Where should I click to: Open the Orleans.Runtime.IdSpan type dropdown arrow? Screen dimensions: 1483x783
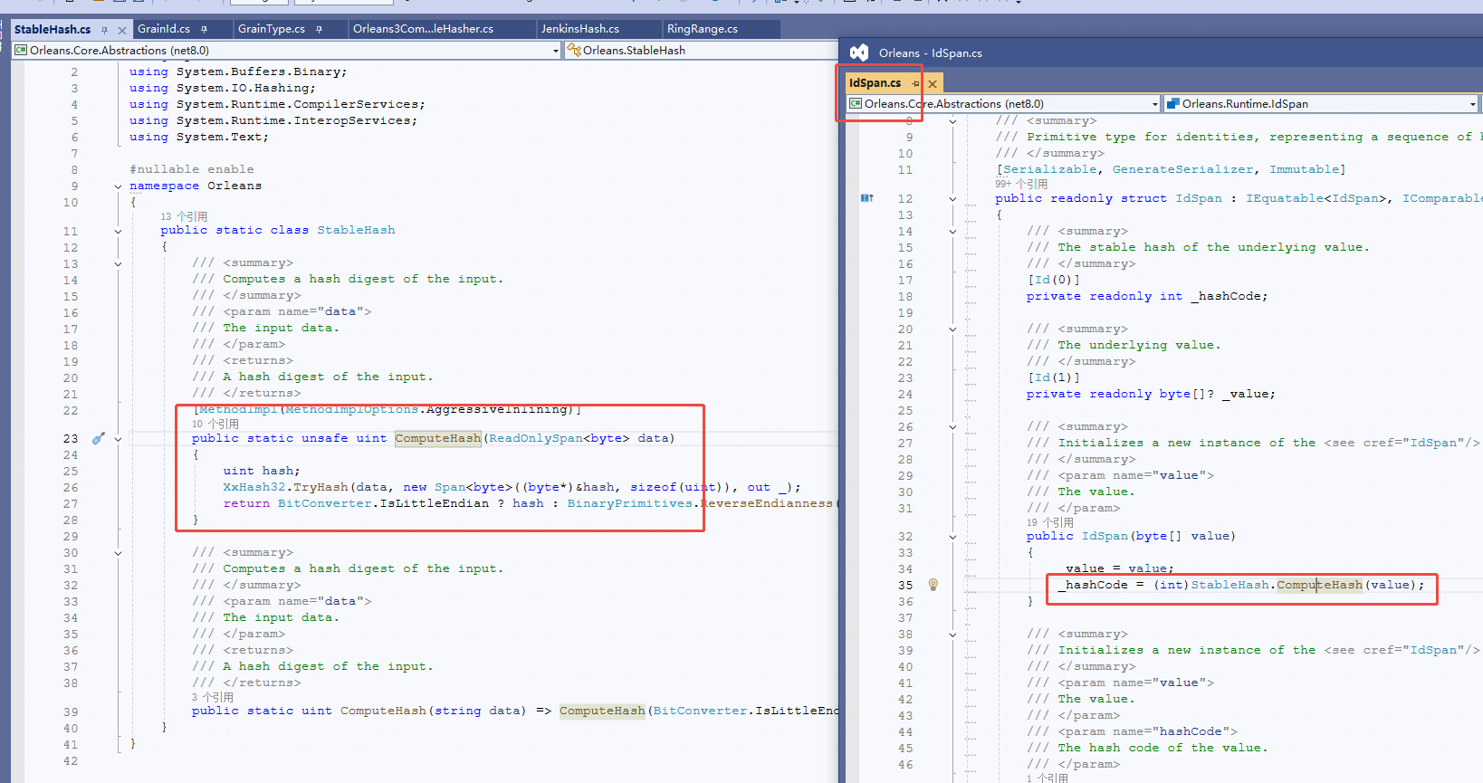point(1473,104)
